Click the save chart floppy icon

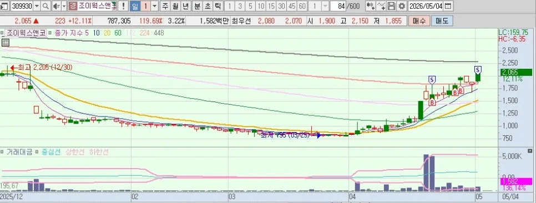tap(392, 6)
